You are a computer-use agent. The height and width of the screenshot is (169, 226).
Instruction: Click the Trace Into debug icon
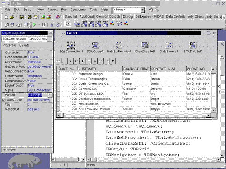point(52,24)
